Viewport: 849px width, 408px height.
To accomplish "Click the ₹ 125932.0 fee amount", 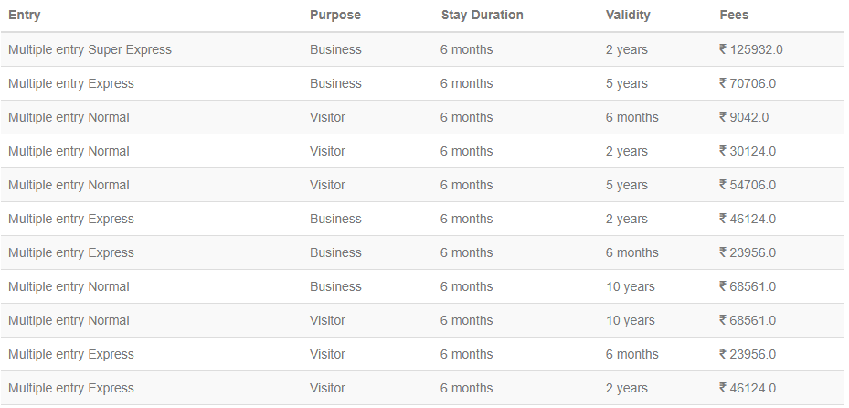I will (x=751, y=49).
